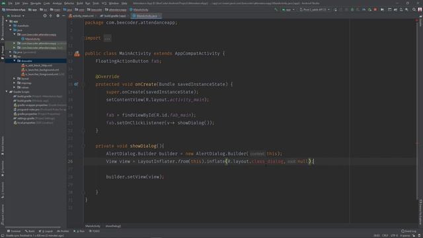The height and width of the screenshot is (238, 423).
Task: Open Device File Explorer on right stripe
Action: tap(420, 212)
